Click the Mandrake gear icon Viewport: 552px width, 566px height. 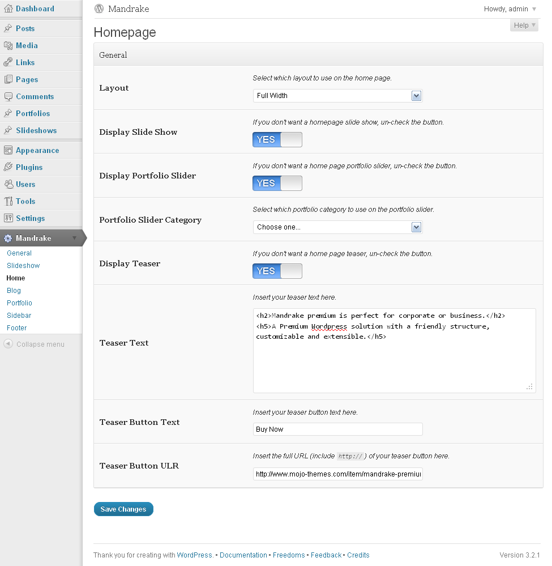click(x=8, y=239)
